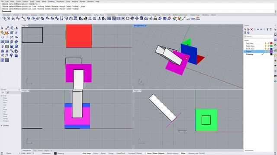Switch to the Perspective viewport tab at bottom

click(x=27, y=151)
